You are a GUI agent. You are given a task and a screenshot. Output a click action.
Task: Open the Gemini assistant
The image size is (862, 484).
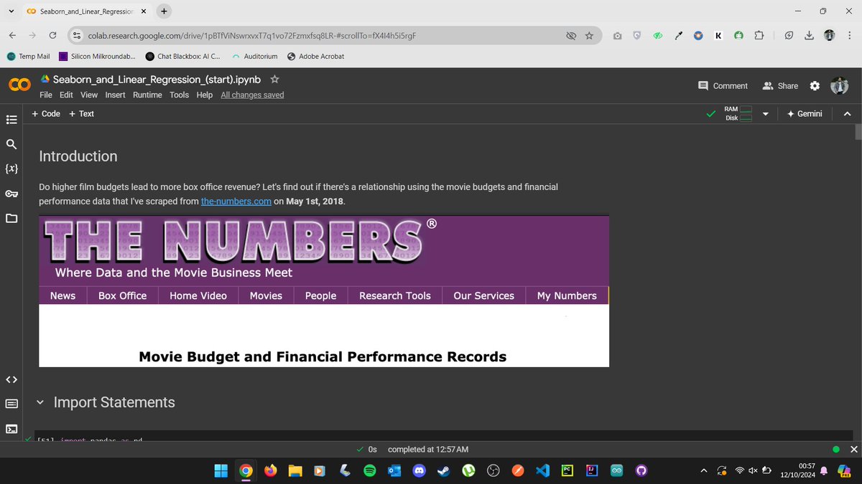[805, 114]
